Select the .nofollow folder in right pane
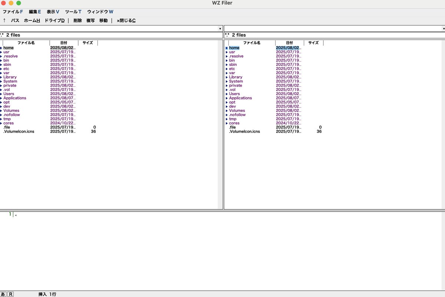This screenshot has height=297, width=445. (x=237, y=115)
